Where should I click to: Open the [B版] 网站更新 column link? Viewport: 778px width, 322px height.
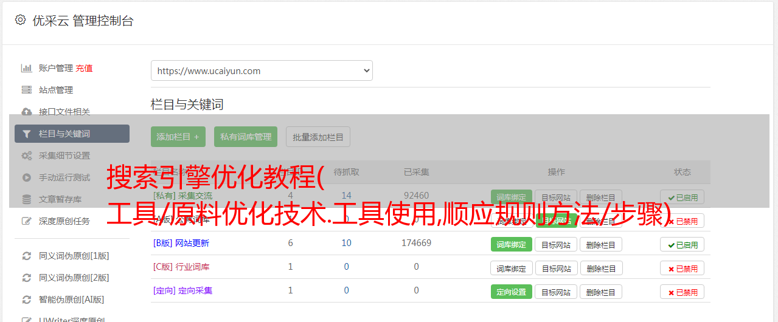click(181, 243)
